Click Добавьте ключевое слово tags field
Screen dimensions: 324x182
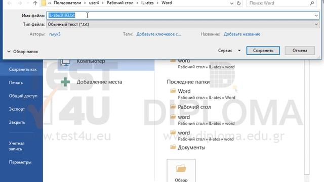tap(158, 34)
